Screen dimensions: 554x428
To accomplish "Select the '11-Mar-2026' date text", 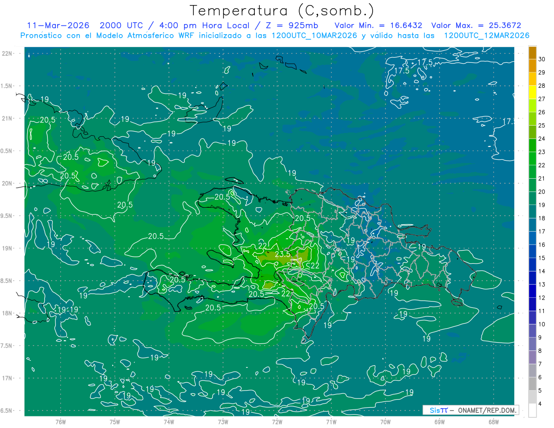I will pos(58,25).
